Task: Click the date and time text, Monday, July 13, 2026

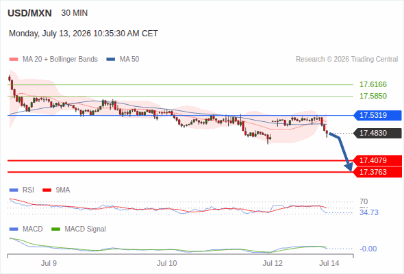Action: [84, 34]
